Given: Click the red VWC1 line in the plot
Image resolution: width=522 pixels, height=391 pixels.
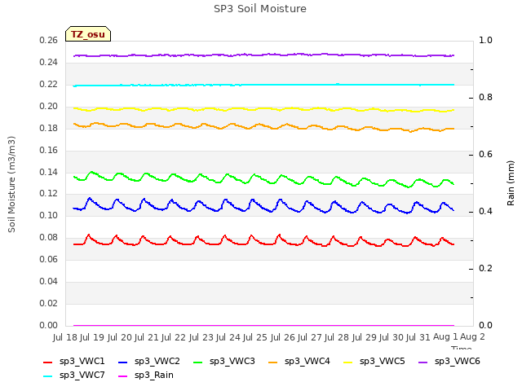Looking at the screenshot, I should tap(263, 244).
